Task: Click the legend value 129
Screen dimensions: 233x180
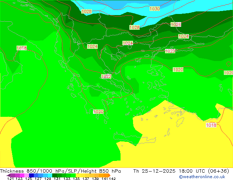Action: coord(48,179)
